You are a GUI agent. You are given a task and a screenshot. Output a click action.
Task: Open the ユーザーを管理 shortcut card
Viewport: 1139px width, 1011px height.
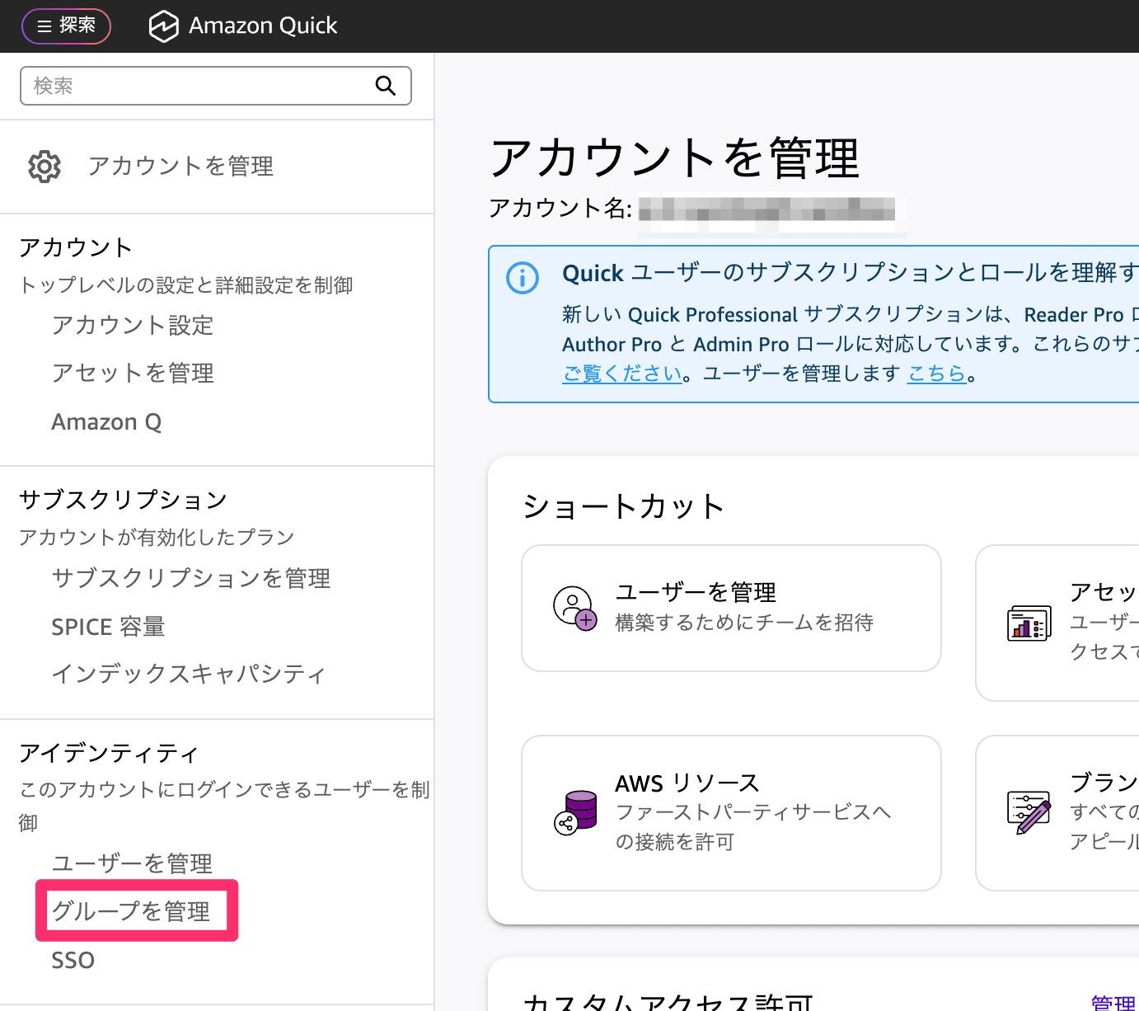point(731,608)
